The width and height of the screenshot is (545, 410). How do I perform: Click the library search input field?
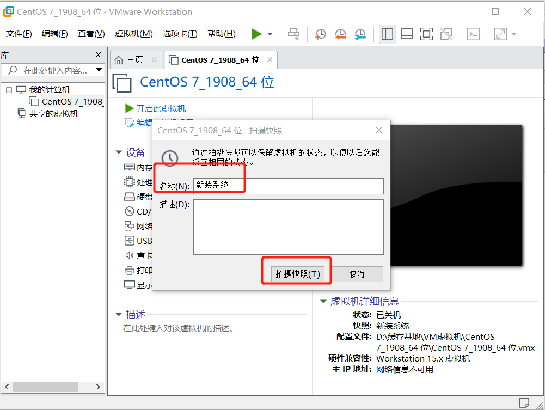click(x=52, y=70)
